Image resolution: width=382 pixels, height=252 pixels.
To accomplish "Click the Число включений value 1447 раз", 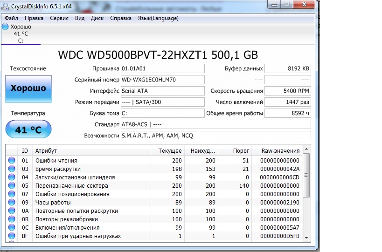I will [288, 102].
